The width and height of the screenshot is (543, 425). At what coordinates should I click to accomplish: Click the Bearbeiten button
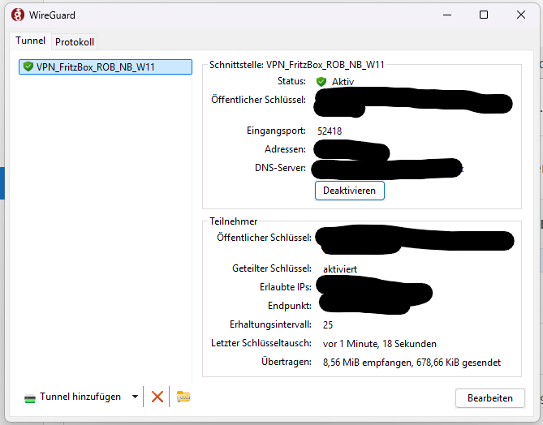(x=490, y=398)
